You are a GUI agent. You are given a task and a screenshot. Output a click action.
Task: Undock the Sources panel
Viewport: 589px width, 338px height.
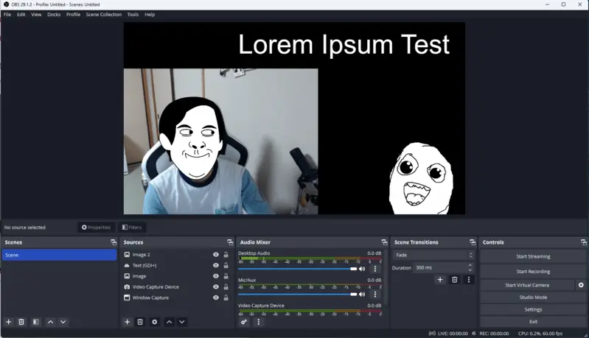(x=230, y=242)
